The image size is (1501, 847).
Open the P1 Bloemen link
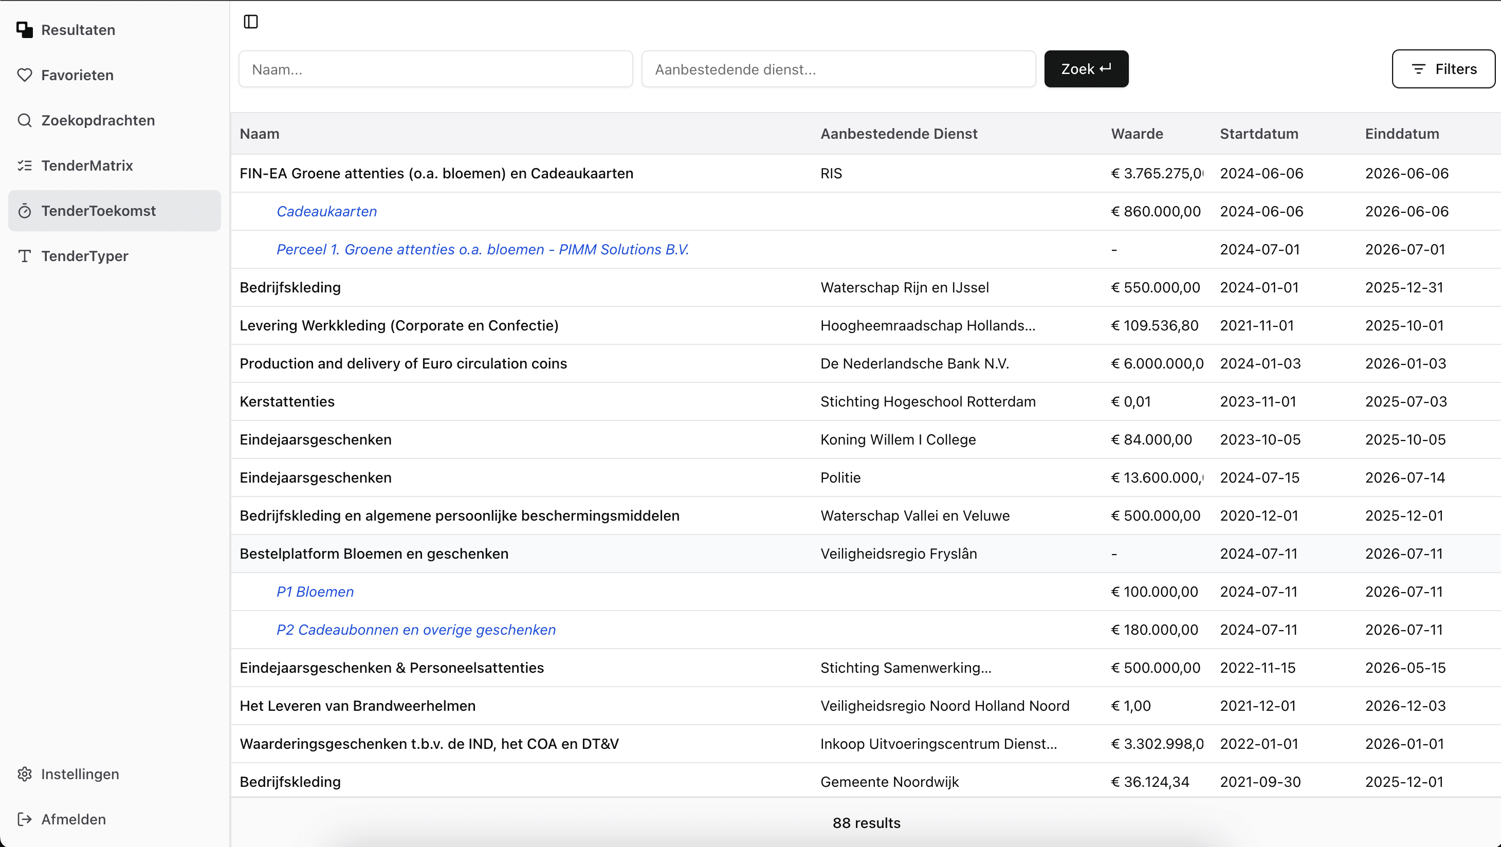coord(315,591)
